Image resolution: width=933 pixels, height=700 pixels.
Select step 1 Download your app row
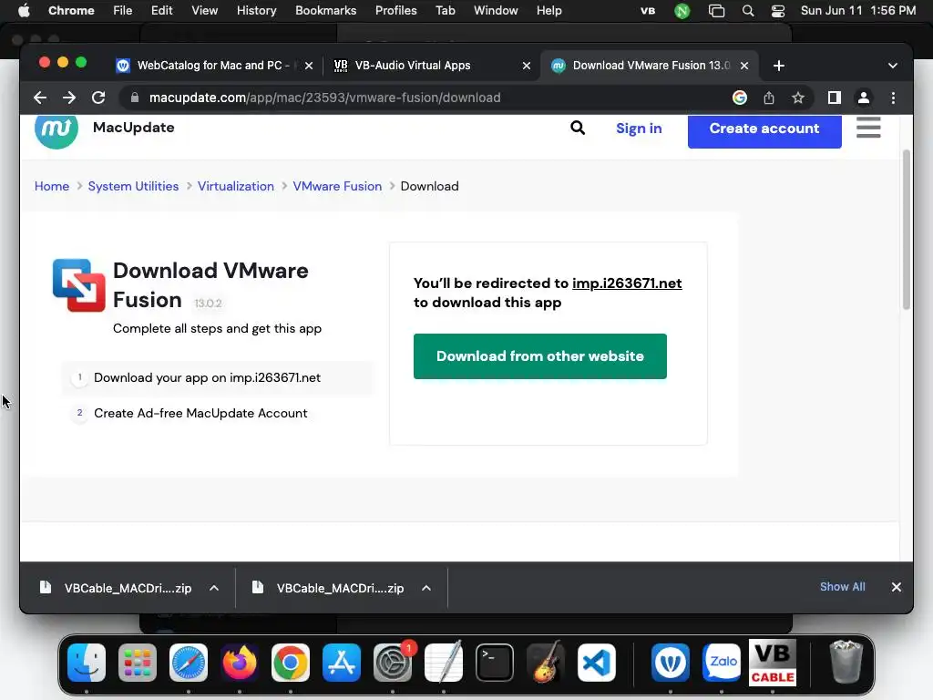(218, 377)
